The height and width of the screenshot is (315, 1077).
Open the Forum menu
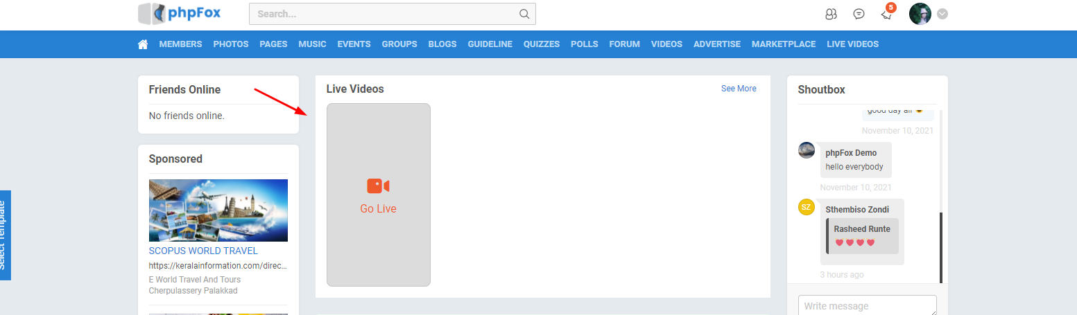pos(624,44)
